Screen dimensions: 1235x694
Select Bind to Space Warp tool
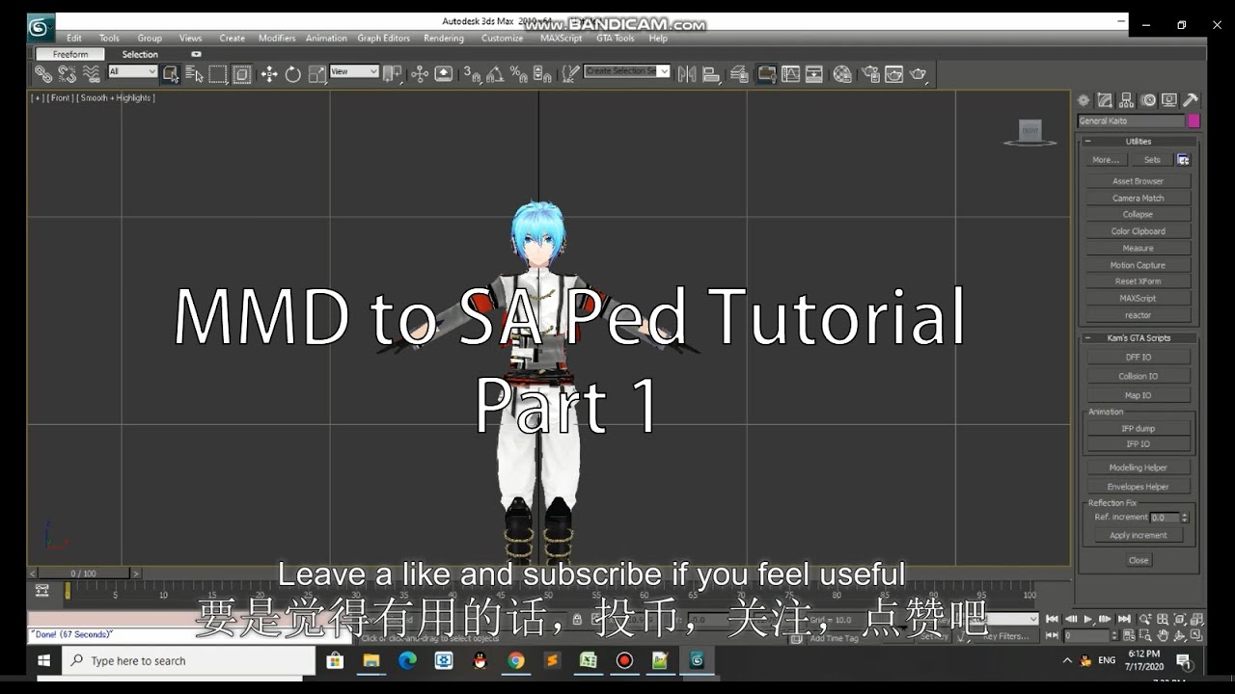(92, 73)
